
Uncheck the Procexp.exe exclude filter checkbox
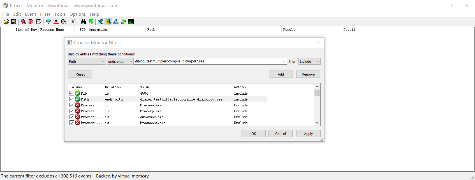click(x=72, y=111)
